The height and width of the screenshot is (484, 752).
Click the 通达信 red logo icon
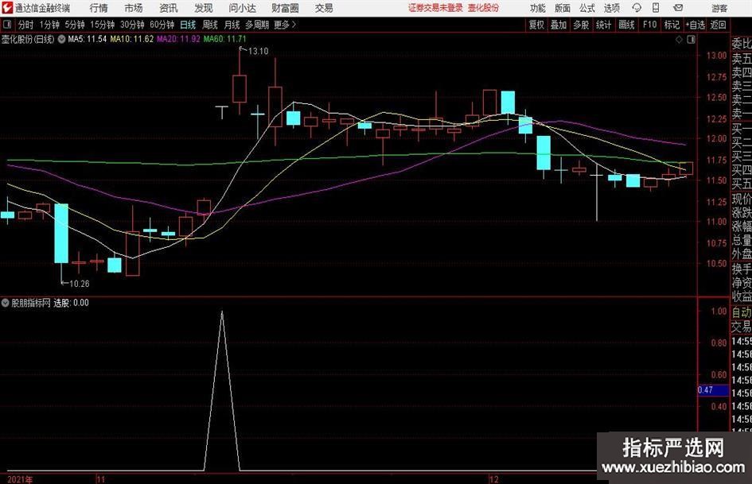click(x=7, y=8)
